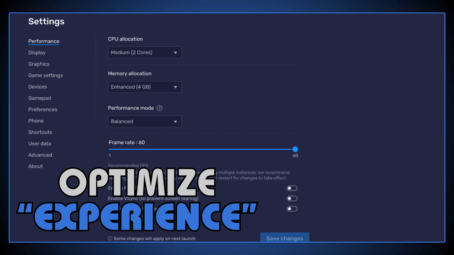Go to Preferences settings
This screenshot has height=255, width=454.
coord(43,109)
